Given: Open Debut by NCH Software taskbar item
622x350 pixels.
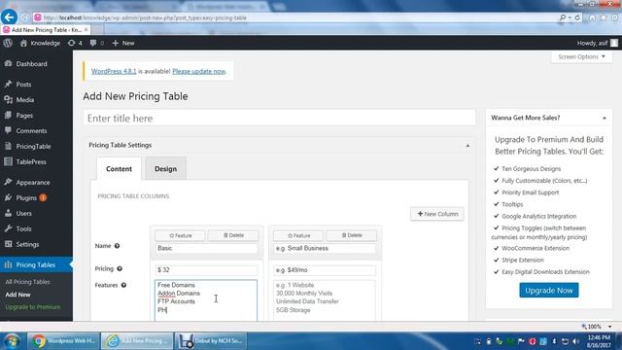Looking at the screenshot, I should pos(210,341).
